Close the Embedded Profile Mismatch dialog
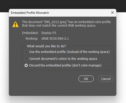The height and width of the screenshot is (103, 126). coord(112,13)
